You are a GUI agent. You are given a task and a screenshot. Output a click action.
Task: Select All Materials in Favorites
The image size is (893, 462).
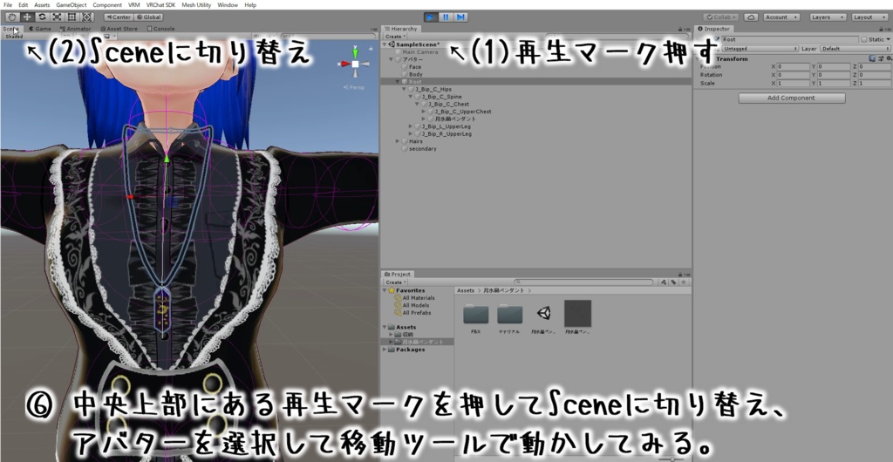click(419, 297)
